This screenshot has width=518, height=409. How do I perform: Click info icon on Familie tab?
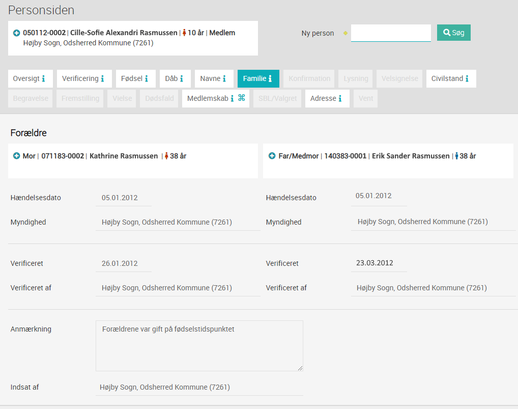tap(270, 78)
